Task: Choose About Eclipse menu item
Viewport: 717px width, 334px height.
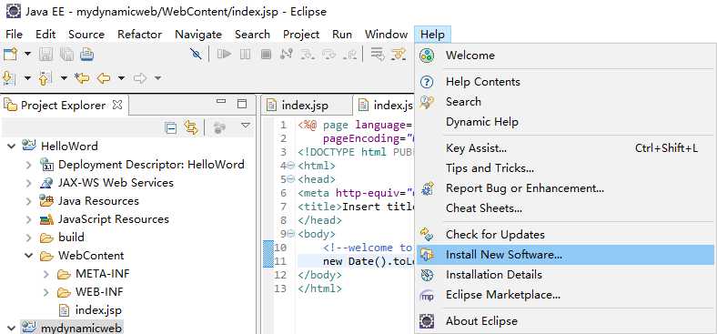Action: coord(566,320)
